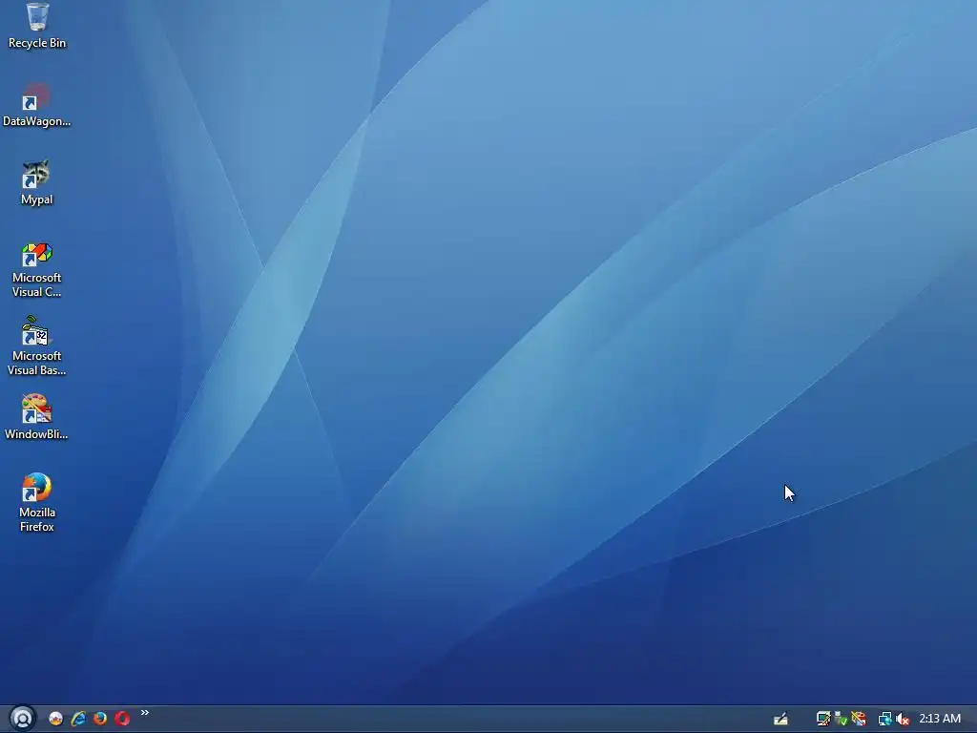This screenshot has height=733, width=977.
Task: Open the tablet input pen icon on taskbar
Action: click(x=780, y=719)
